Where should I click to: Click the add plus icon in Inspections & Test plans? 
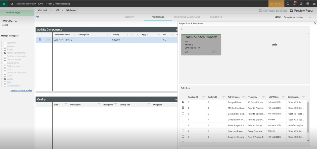point(182,29)
